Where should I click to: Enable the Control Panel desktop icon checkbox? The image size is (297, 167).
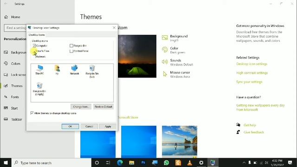71,51
